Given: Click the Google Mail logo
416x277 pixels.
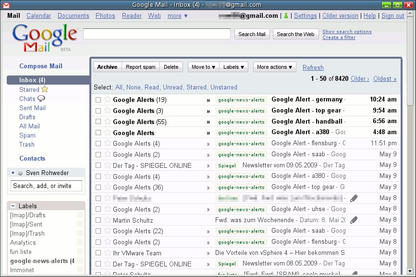Looking at the screenshot, I should (x=44, y=38).
